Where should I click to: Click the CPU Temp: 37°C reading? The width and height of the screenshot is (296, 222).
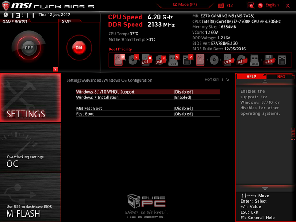click(123, 34)
